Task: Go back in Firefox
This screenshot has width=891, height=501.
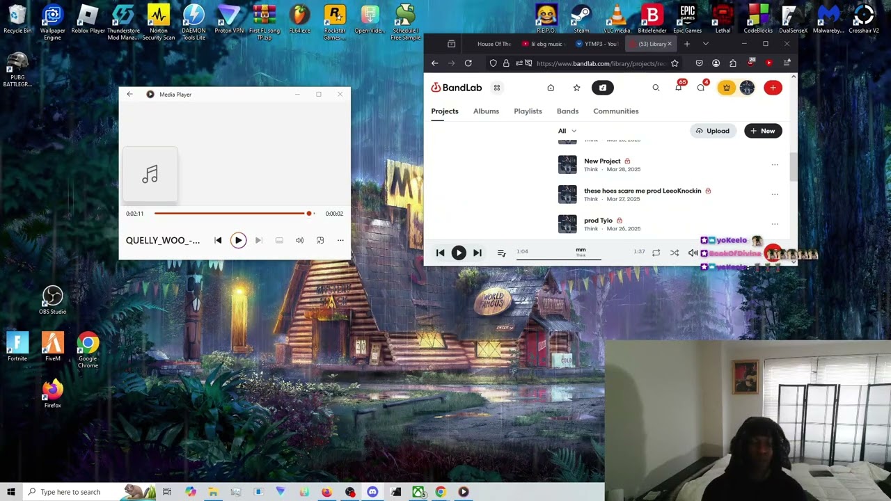Action: point(435,63)
